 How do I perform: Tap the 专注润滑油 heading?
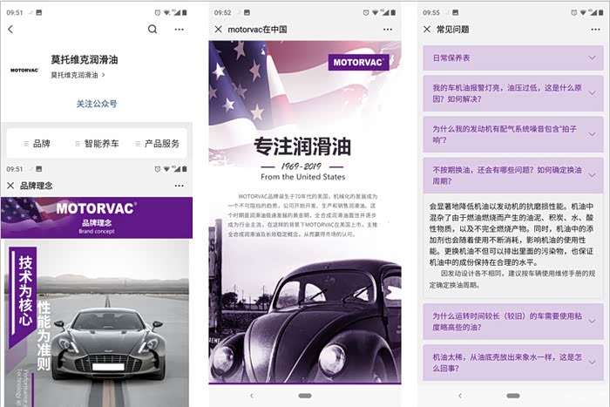point(302,146)
